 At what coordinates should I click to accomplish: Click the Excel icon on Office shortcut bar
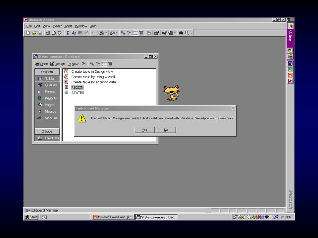(x=290, y=69)
